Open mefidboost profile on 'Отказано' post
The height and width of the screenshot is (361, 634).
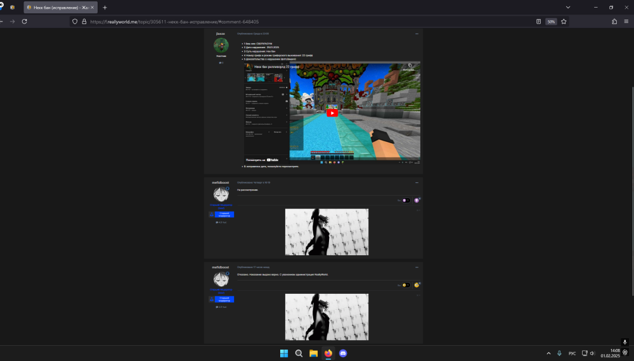pyautogui.click(x=221, y=267)
